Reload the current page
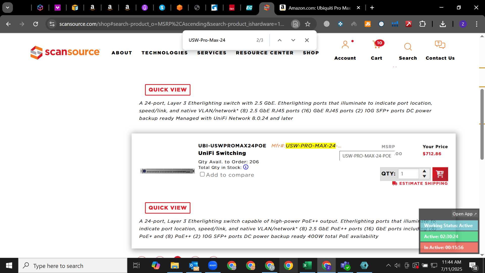This screenshot has width=485, height=273. 36,24
